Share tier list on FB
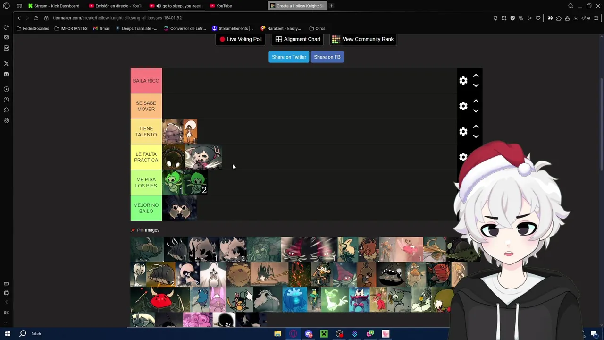 [327, 57]
